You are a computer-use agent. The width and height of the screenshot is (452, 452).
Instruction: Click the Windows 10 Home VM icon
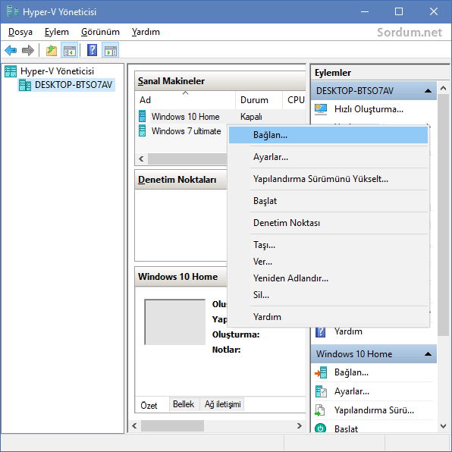[142, 116]
